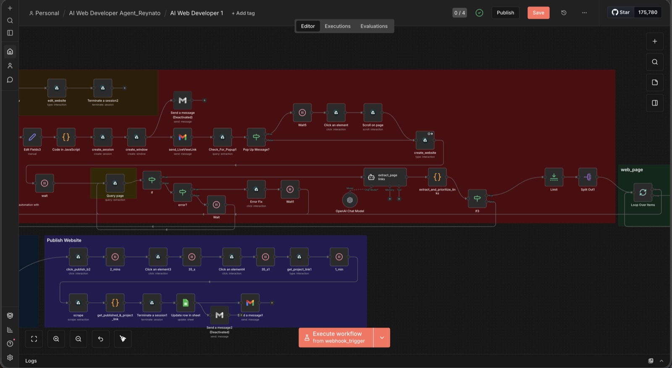The height and width of the screenshot is (368, 672).
Task: Select the Error Fix node
Action: [256, 189]
